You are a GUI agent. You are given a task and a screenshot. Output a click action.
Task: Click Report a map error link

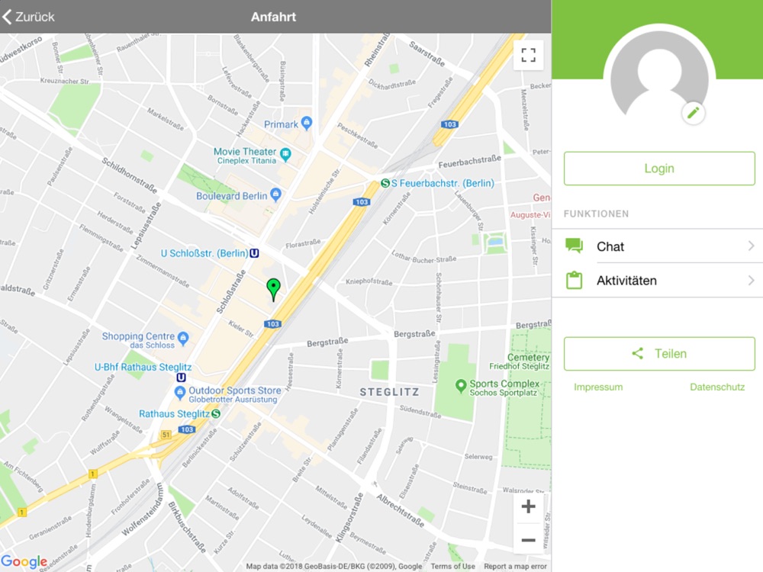(515, 566)
